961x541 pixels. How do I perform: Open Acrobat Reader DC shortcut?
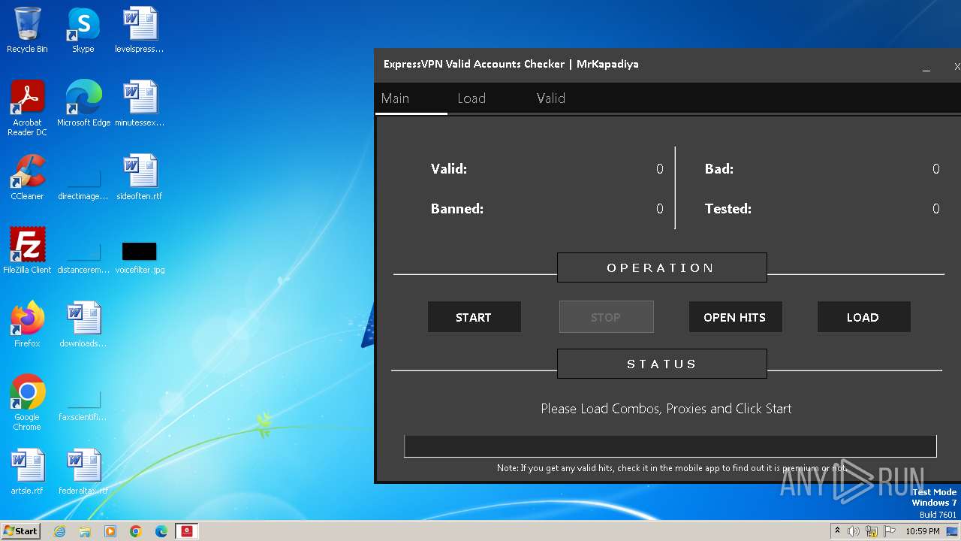click(x=27, y=107)
